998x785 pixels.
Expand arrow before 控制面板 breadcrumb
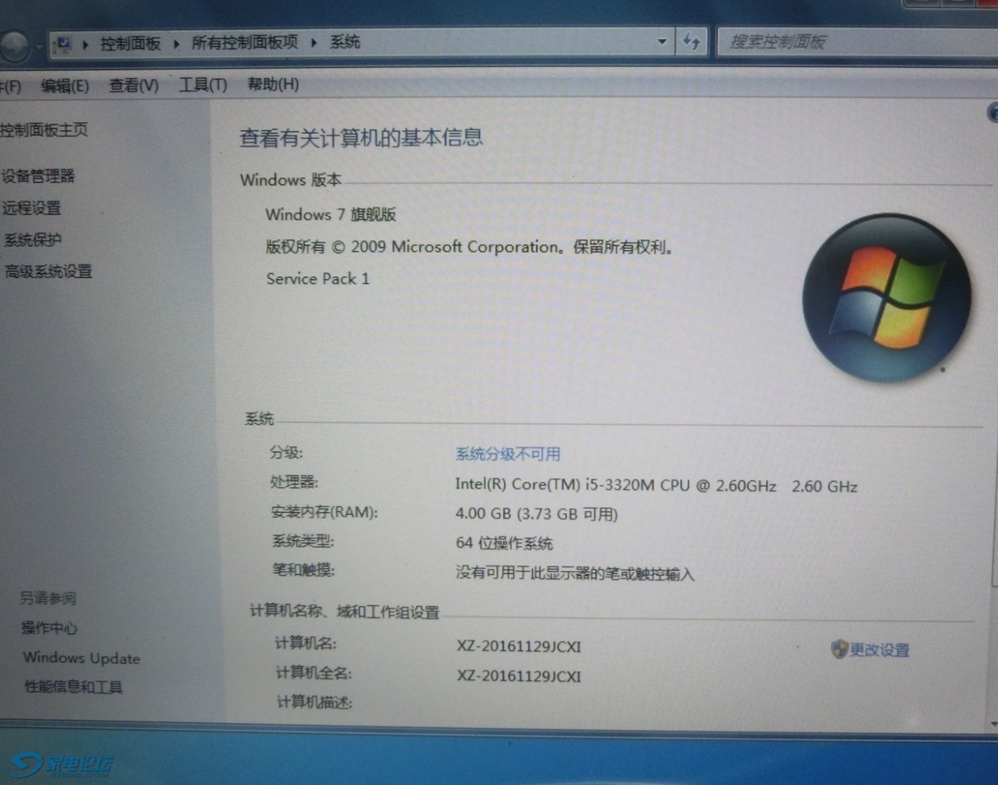(85, 44)
